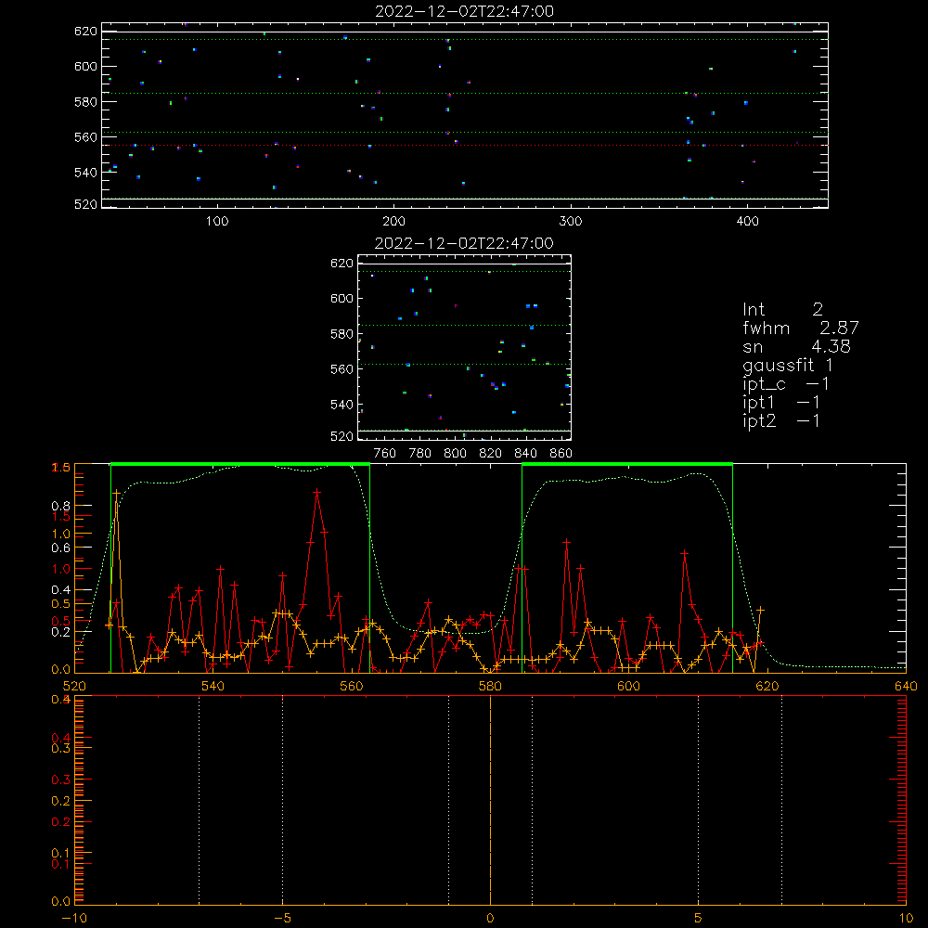Screen dimensions: 928x928
Task: Click white y-axis label 0.2 on profile plot
Action: [61, 632]
